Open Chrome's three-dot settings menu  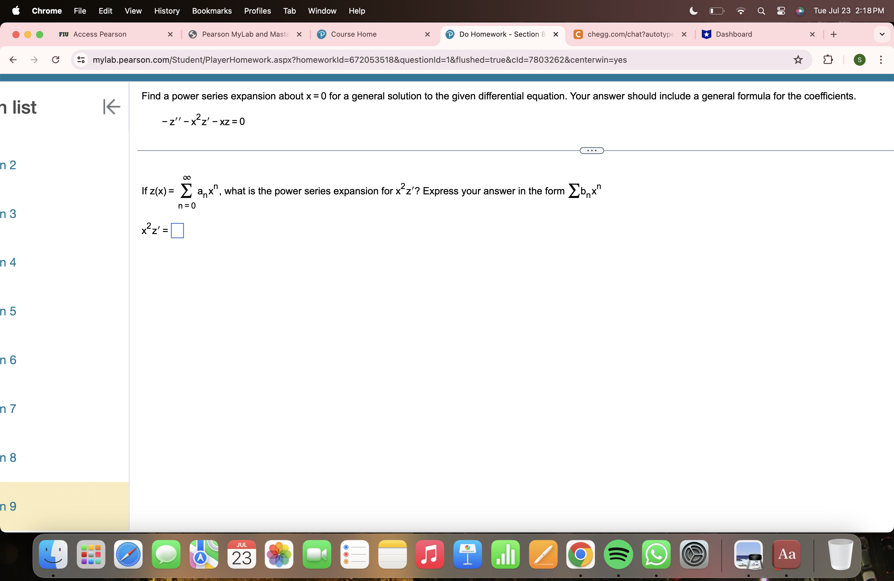tap(882, 60)
